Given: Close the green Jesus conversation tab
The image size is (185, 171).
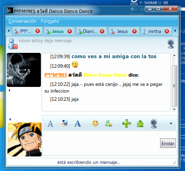Looking at the screenshot, I should (x=70, y=31).
